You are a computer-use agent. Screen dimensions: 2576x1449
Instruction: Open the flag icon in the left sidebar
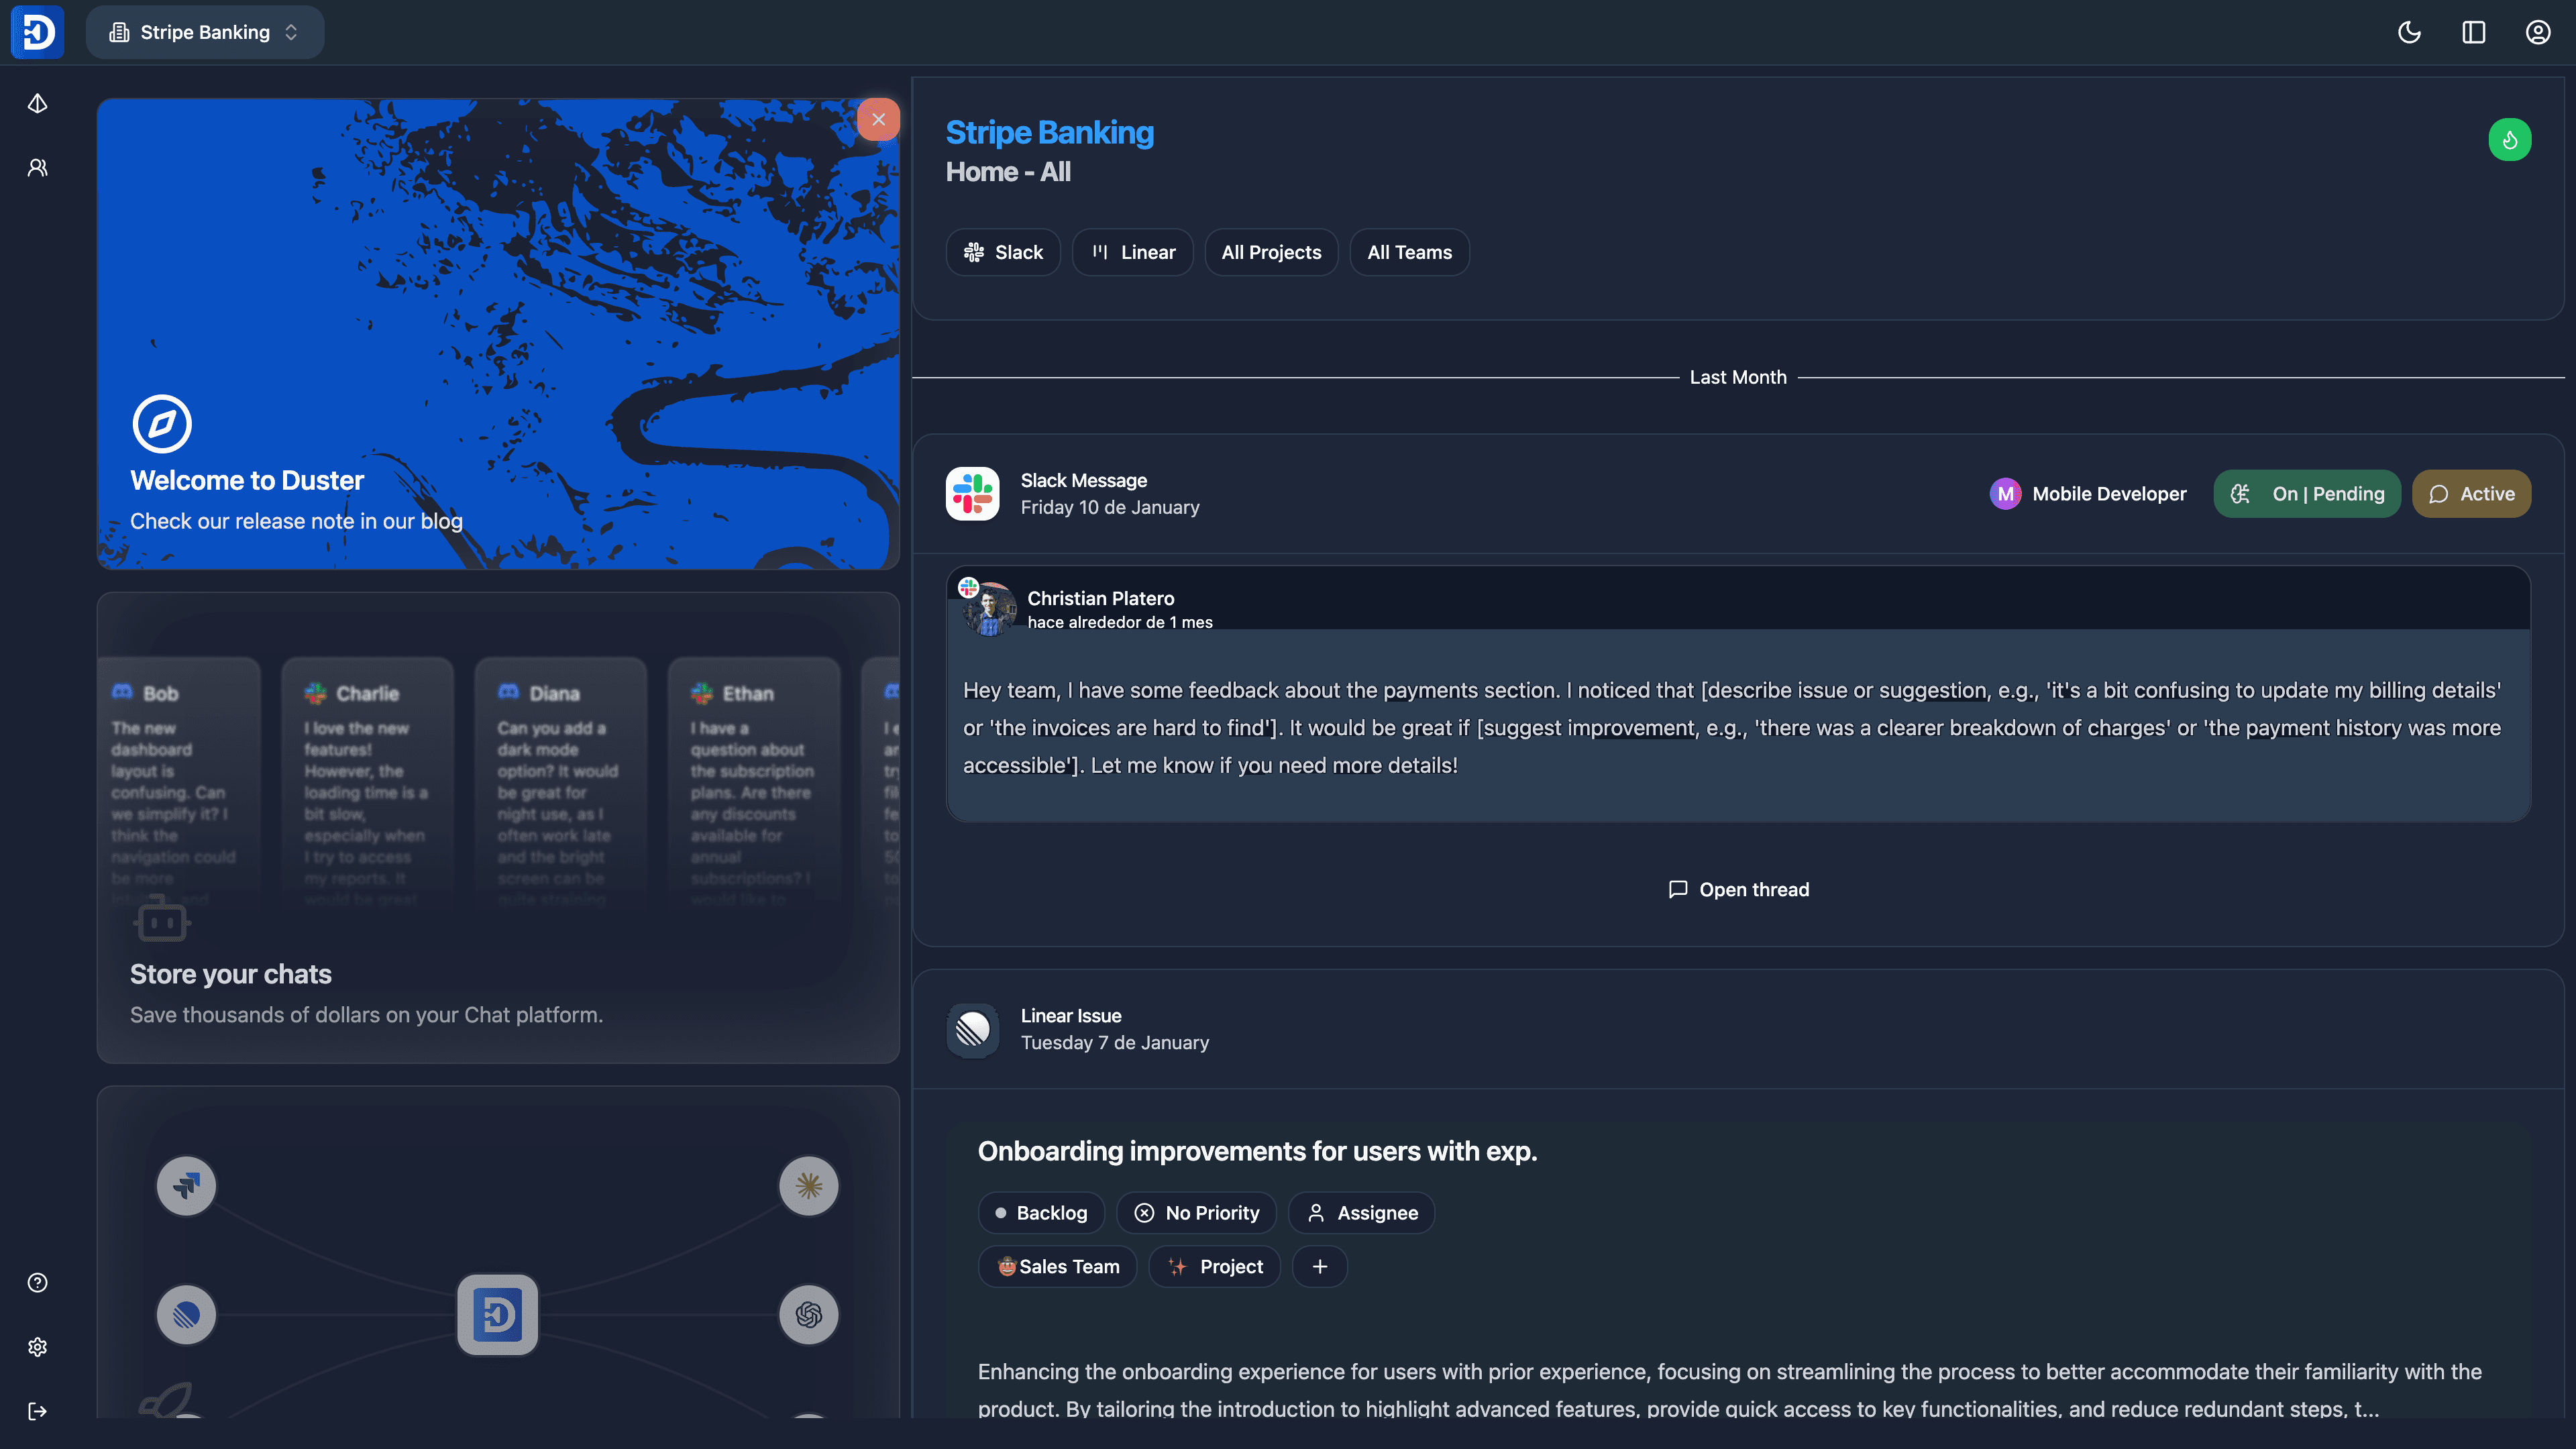[37, 103]
